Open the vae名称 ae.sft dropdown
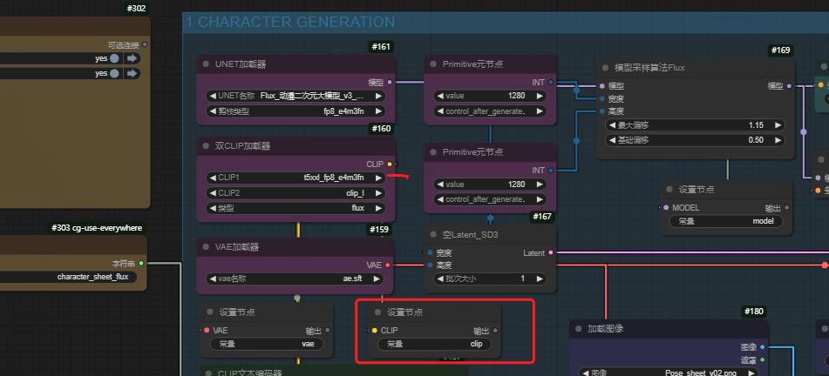 (x=295, y=279)
